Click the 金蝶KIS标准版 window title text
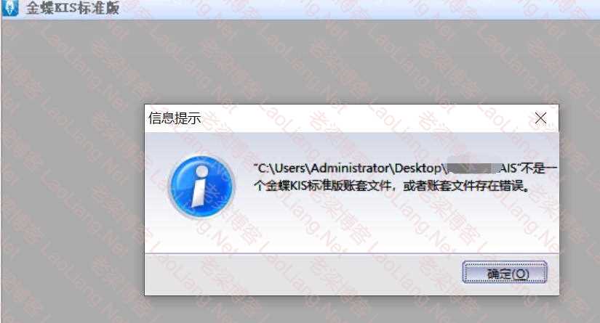 coord(72,8)
